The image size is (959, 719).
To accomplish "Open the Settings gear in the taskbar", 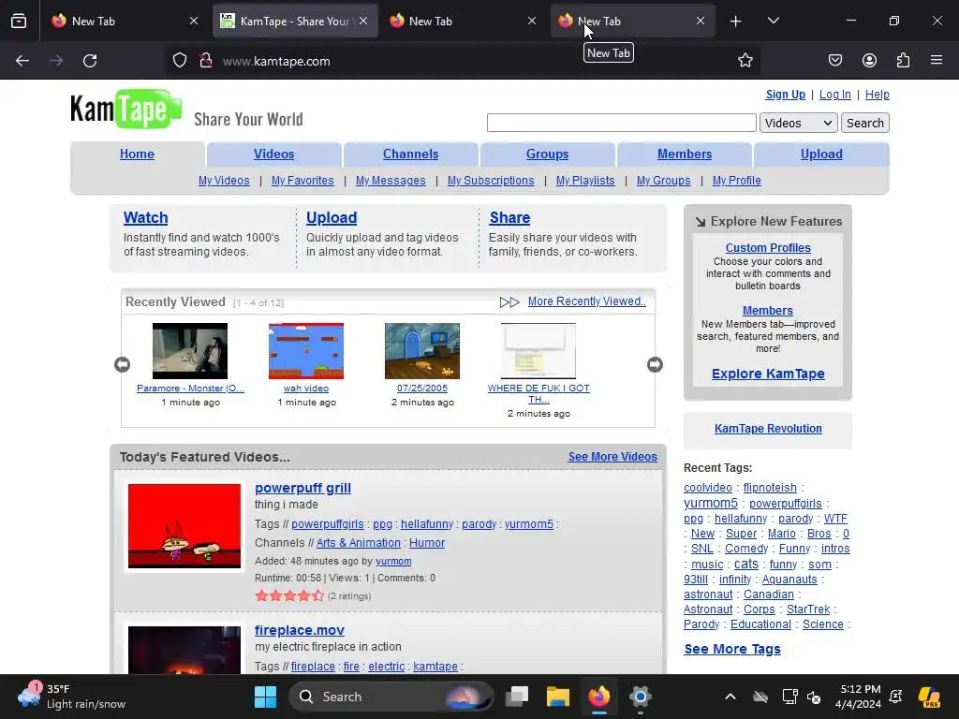I will click(x=641, y=697).
